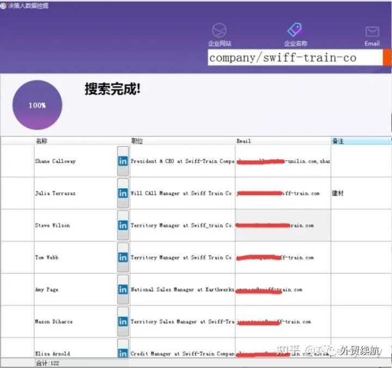Viewport: 392px width, 368px height.
Task: Select Shane Calloway's email cell
Action: point(283,161)
